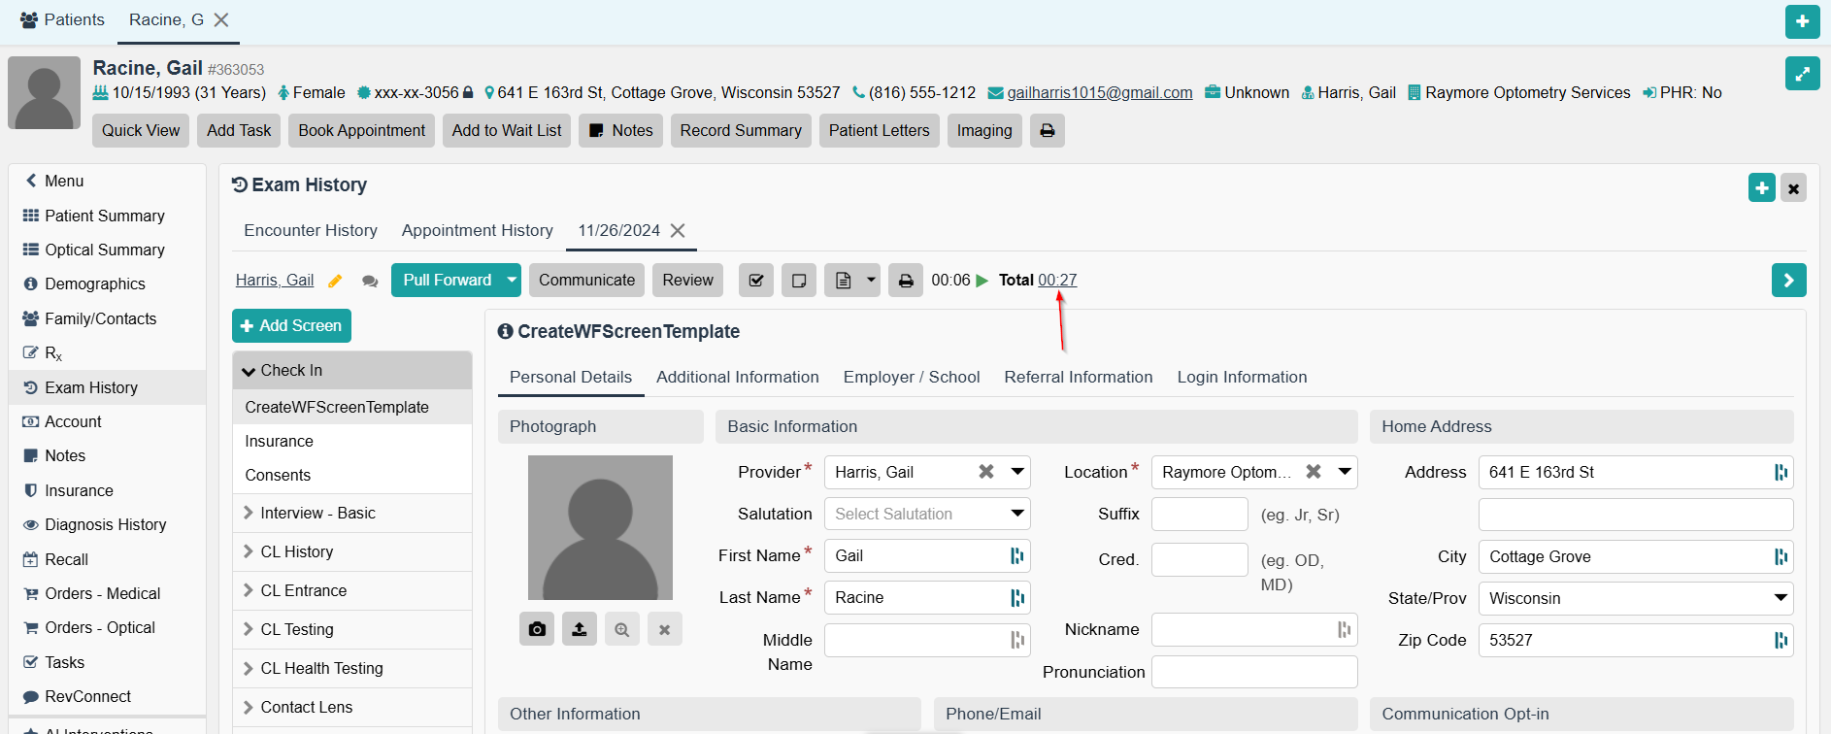Image resolution: width=1831 pixels, height=734 pixels.
Task: Expand the CL History section
Action: coord(297,551)
